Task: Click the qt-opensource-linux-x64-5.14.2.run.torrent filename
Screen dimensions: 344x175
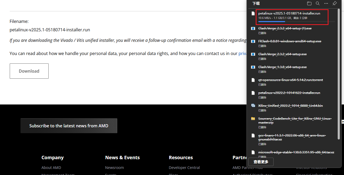Action: point(291,80)
